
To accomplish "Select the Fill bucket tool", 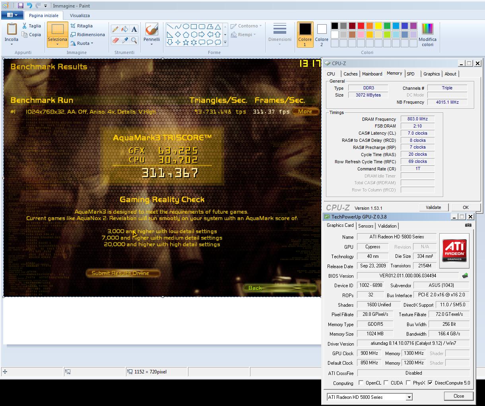I will 125,29.
